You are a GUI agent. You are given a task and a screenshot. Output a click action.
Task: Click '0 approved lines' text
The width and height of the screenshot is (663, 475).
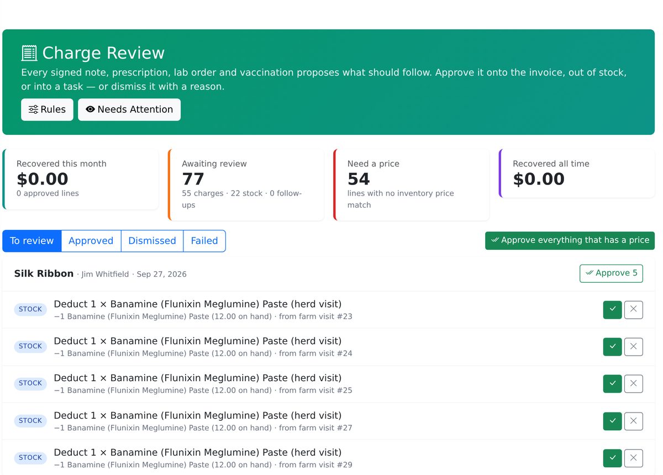click(x=48, y=193)
